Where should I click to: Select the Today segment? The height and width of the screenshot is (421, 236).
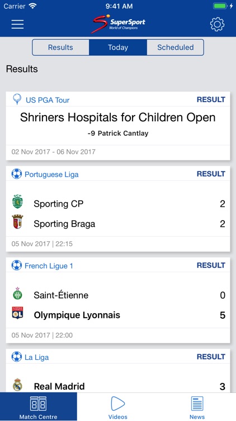118,48
